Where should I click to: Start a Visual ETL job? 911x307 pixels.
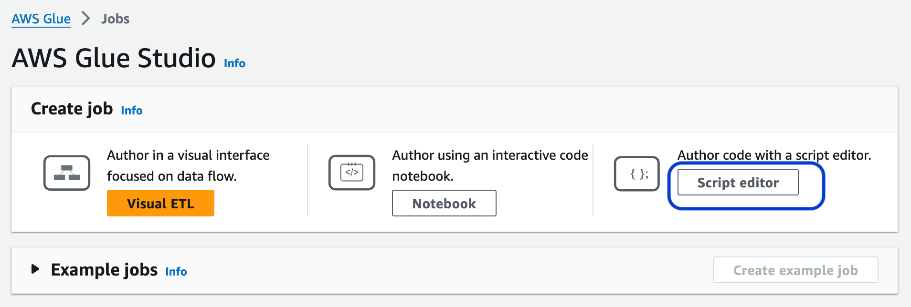pyautogui.click(x=160, y=203)
